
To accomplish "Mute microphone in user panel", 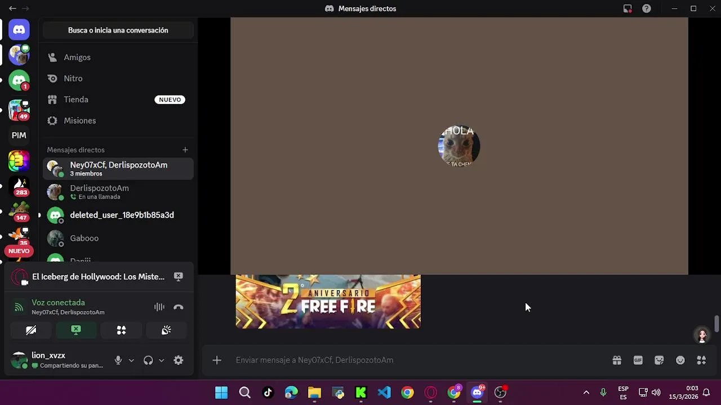I will pos(118,361).
